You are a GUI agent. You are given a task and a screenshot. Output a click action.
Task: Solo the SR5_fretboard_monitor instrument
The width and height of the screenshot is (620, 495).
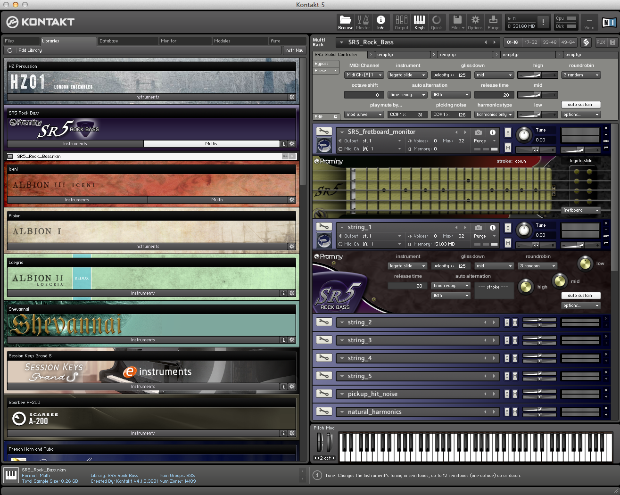coord(508,133)
